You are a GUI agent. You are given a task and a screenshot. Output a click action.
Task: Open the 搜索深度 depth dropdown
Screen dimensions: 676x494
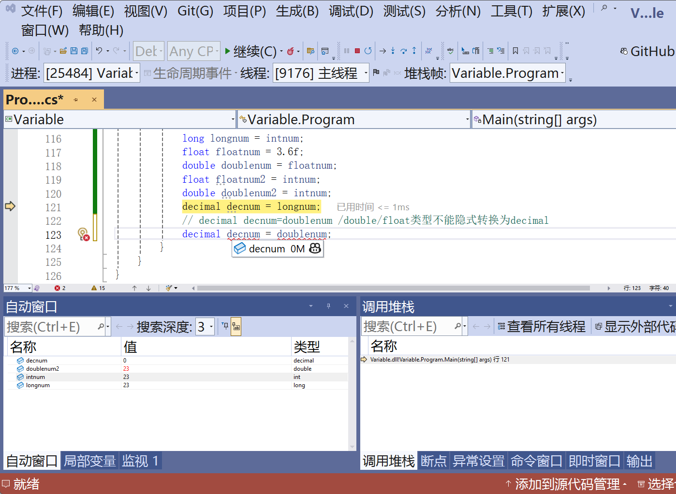tap(205, 327)
